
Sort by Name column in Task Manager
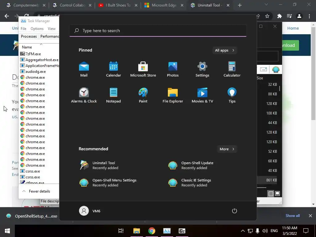27,47
